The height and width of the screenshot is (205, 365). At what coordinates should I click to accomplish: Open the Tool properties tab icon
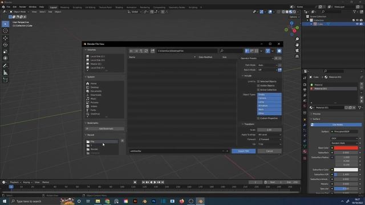[x=305, y=78]
